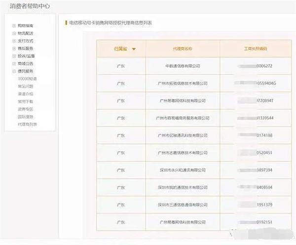Select the company name beside license 1339544
This screenshot has width=296, height=245.
183,118
